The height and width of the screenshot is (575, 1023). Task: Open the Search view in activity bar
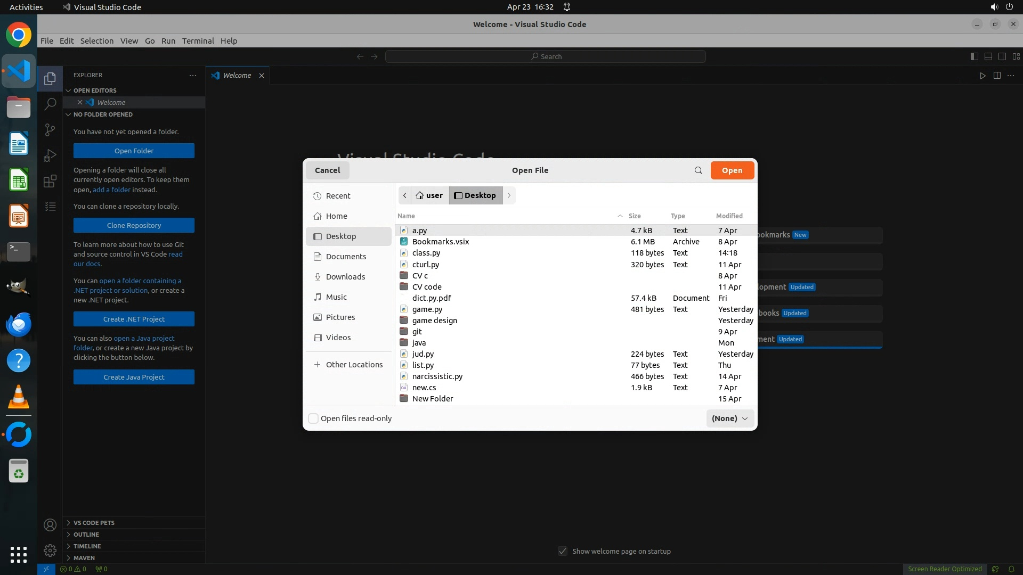tap(50, 104)
